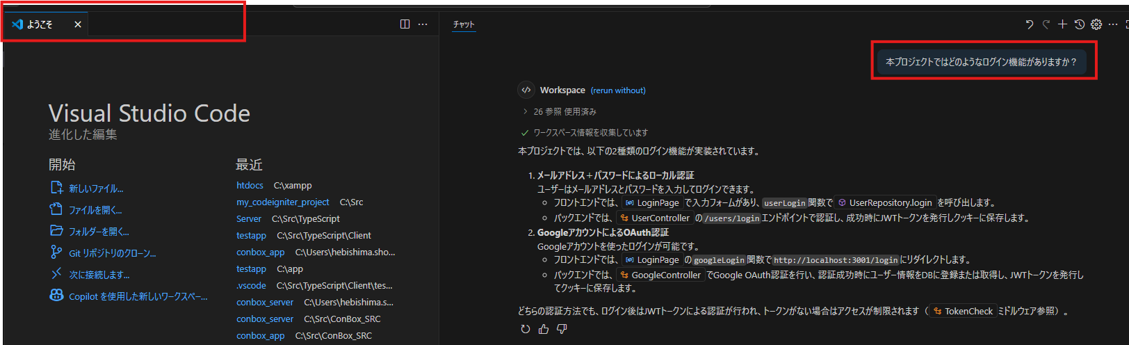
Task: Click inline code /users/login
Action: click(x=732, y=218)
